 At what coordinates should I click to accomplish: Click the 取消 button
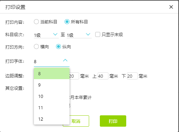(x=76, y=121)
